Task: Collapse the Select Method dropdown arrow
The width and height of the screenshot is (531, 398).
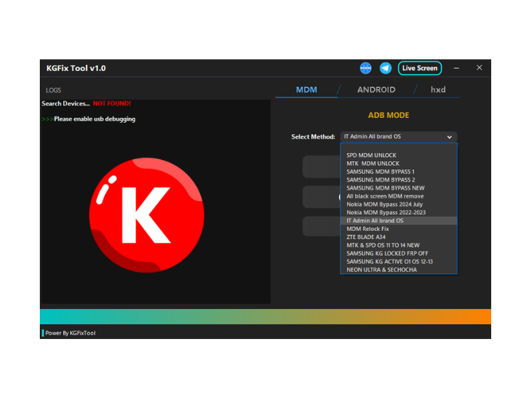Action: (449, 137)
